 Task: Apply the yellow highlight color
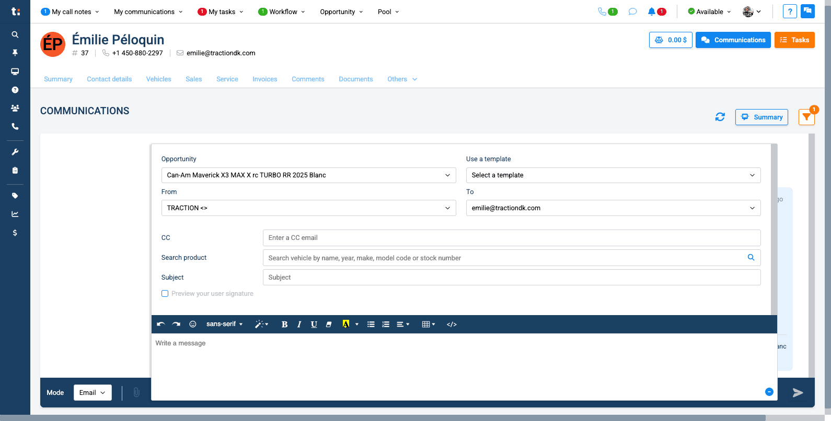(345, 324)
